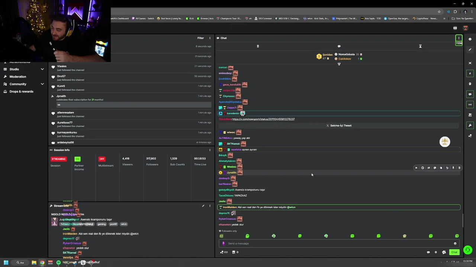Click the Kick bookmark in bookmarks bar
Viewport: 476px width, 267px height.
click(x=190, y=19)
